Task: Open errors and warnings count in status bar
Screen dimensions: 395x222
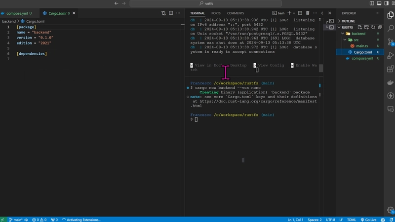Action: pos(39,220)
